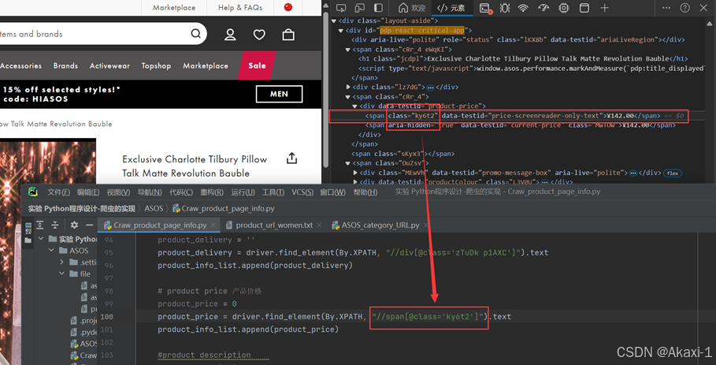Open the Topshop navigation item

pyautogui.click(x=156, y=65)
